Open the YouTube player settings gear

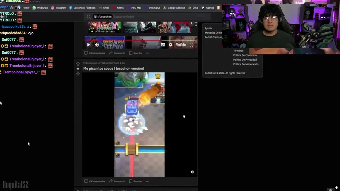click(171, 45)
